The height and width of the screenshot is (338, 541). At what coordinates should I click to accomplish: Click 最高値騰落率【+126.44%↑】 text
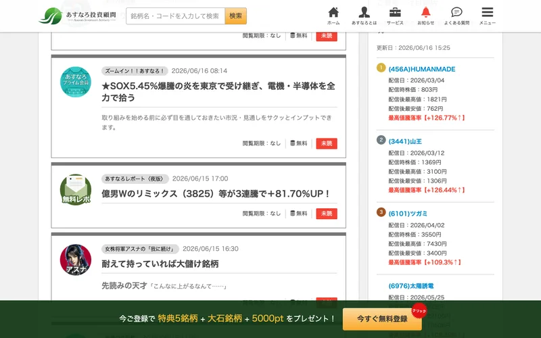pyautogui.click(x=427, y=190)
